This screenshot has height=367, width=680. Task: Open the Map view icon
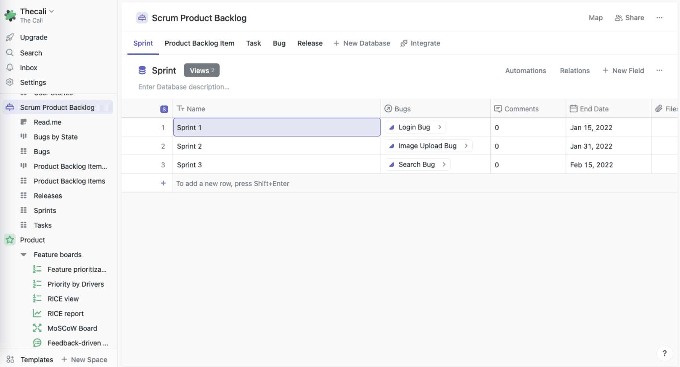click(x=595, y=18)
